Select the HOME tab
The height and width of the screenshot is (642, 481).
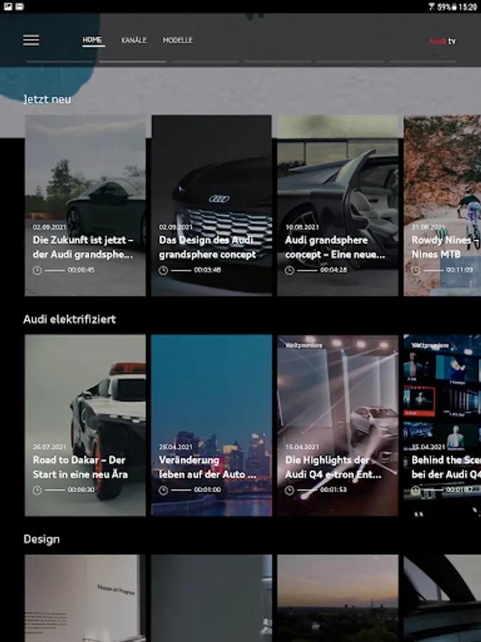[93, 40]
